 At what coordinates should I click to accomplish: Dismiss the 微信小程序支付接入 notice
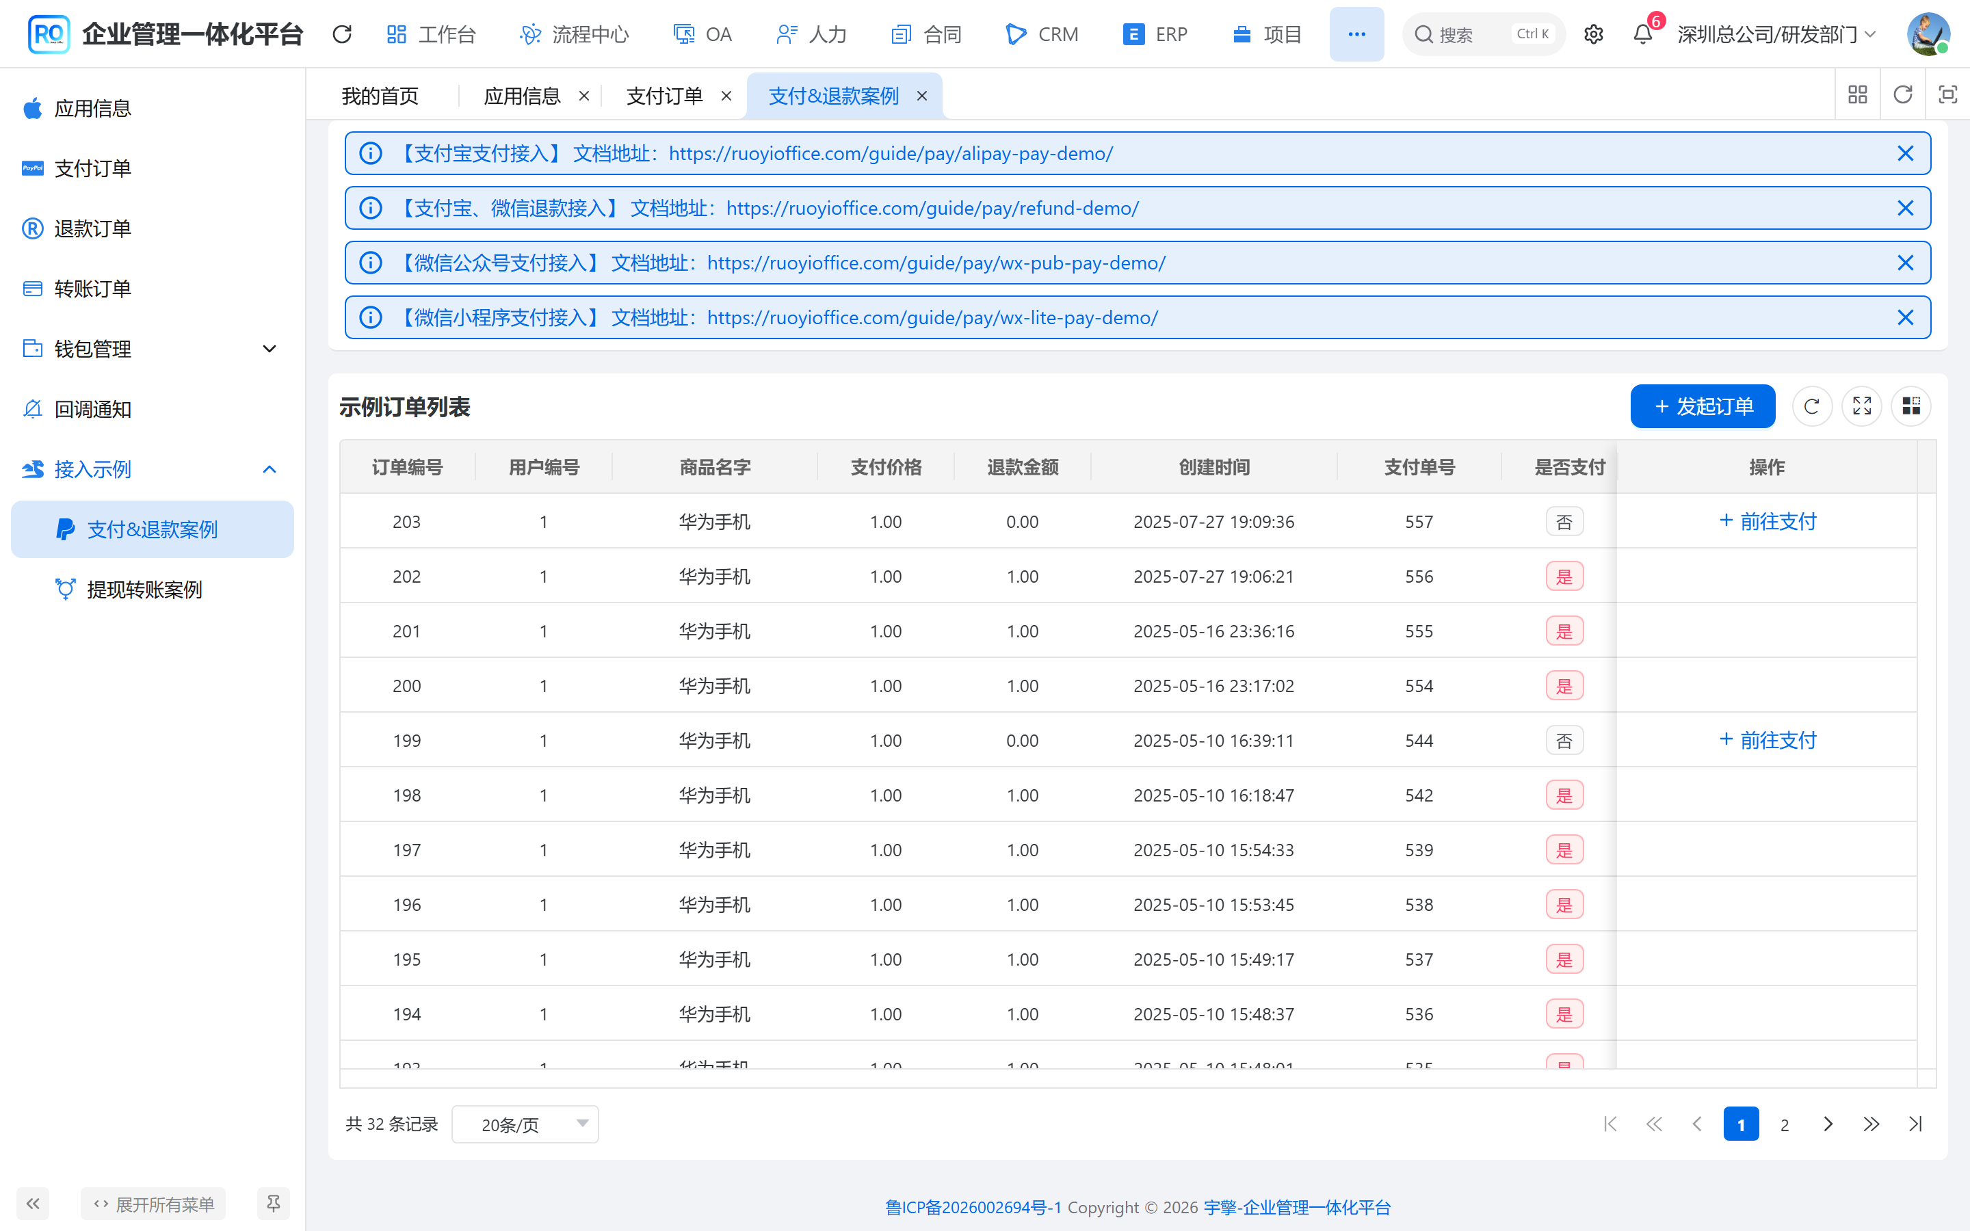1905,317
